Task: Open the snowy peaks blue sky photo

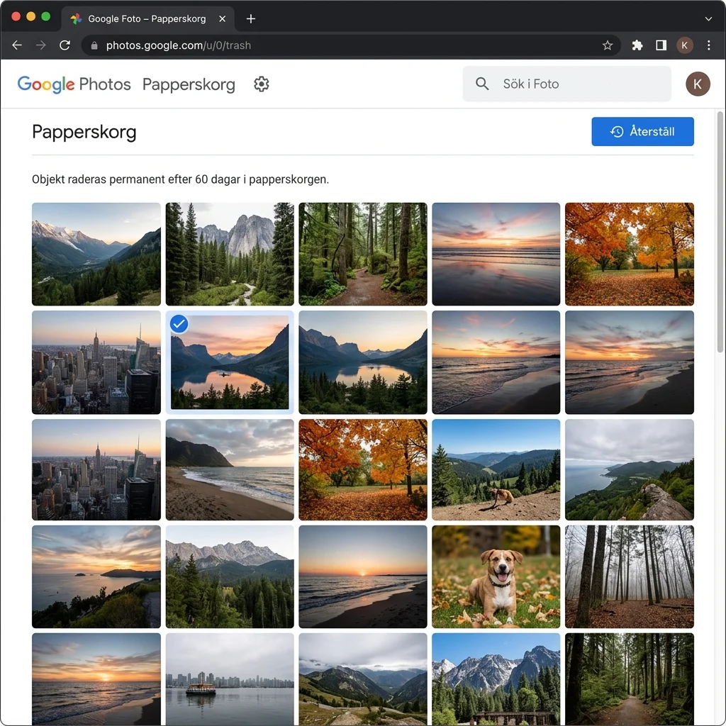Action: [496, 678]
